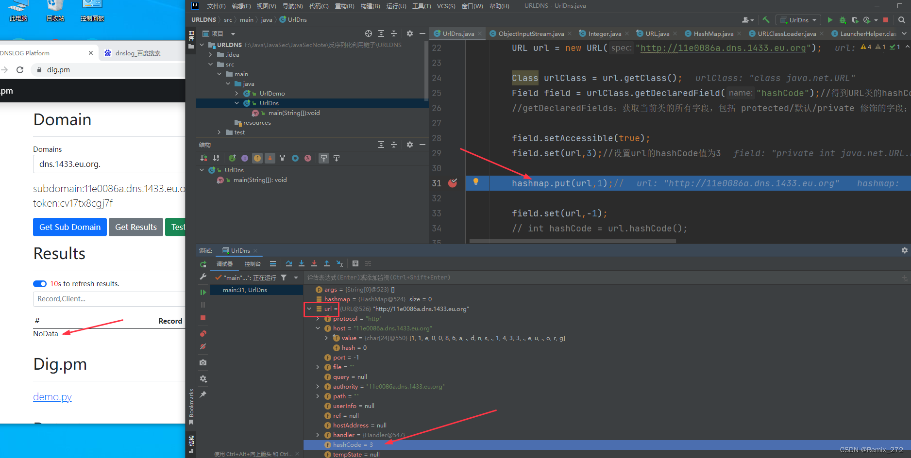Pin the debug tab
The height and width of the screenshot is (458, 911).
pos(203,394)
